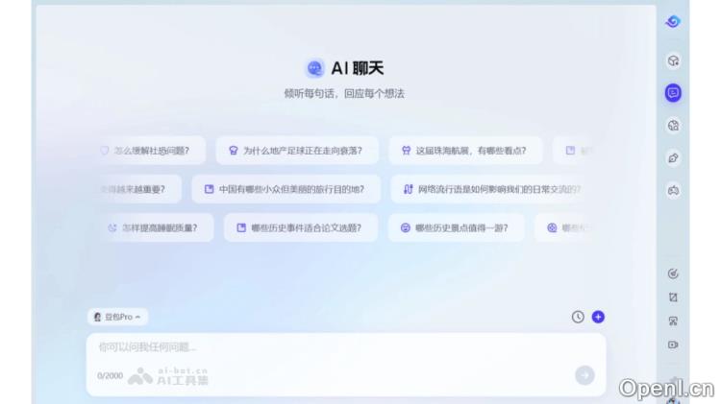Start a new chat with plus icon
Screen dimensions: 721x404
tap(598, 317)
